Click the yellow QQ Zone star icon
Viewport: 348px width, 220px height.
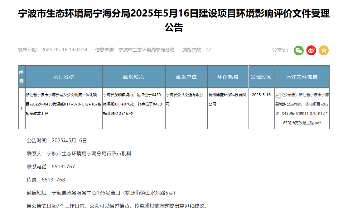(x=324, y=50)
